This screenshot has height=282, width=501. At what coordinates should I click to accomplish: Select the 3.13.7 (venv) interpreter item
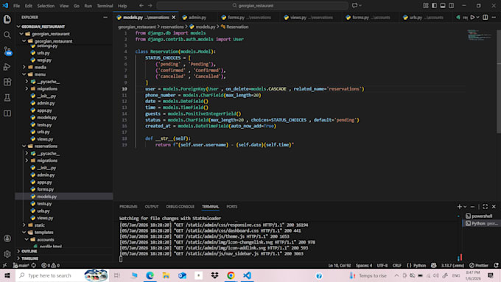[x=452, y=265]
